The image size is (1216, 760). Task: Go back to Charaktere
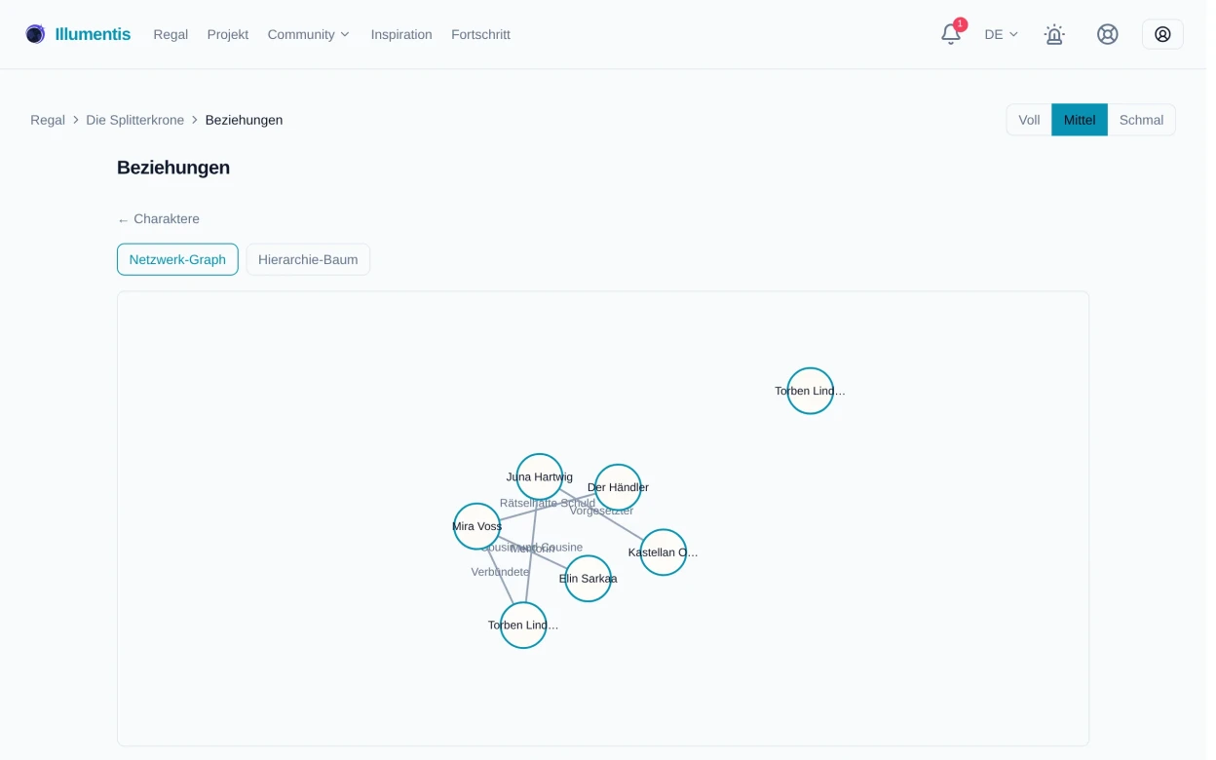[x=159, y=220]
